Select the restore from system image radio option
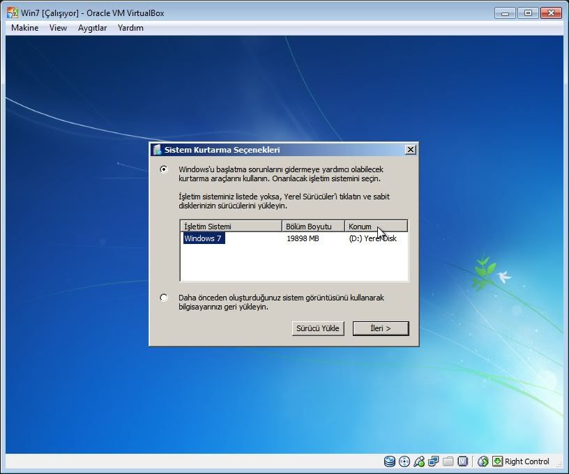 click(x=164, y=298)
